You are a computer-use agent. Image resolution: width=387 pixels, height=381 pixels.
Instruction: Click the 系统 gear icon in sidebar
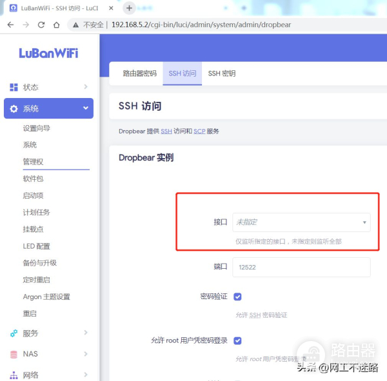click(x=14, y=108)
